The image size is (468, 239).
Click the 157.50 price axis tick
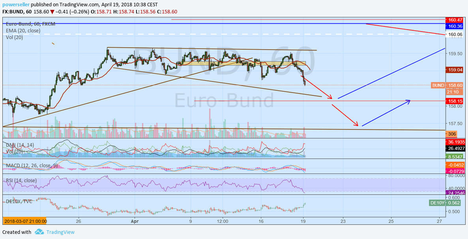click(x=455, y=123)
